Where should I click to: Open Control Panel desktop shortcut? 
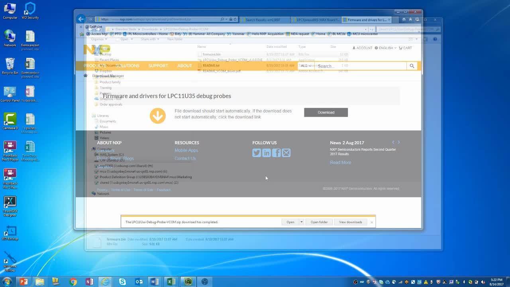[10, 94]
